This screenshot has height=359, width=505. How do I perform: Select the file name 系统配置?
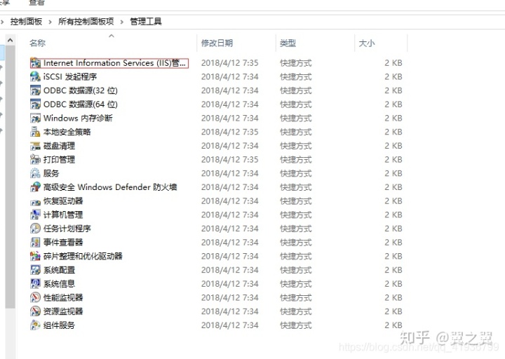tap(59, 270)
